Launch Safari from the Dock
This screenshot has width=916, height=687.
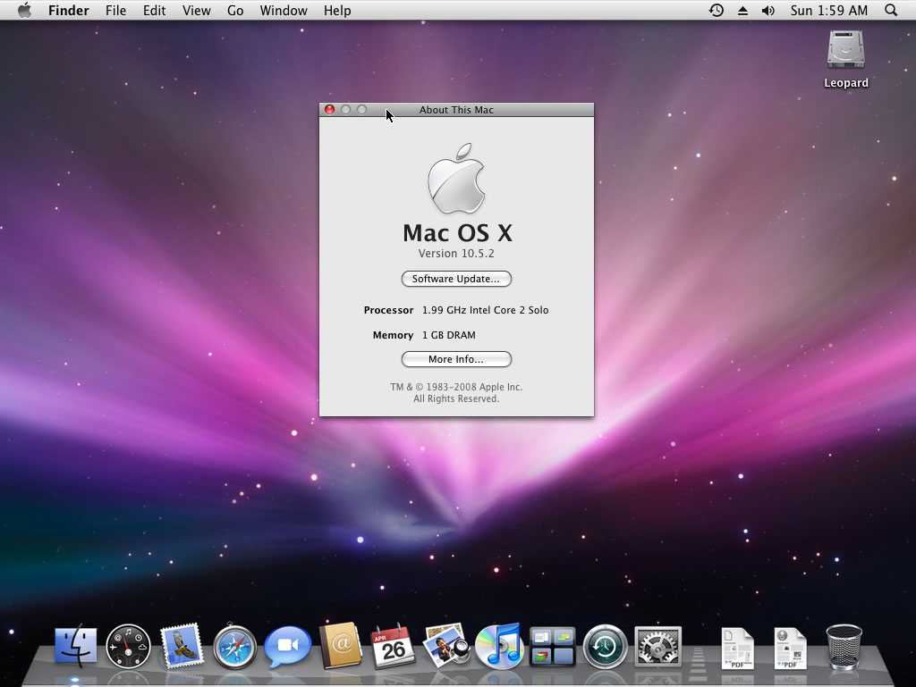[235, 646]
